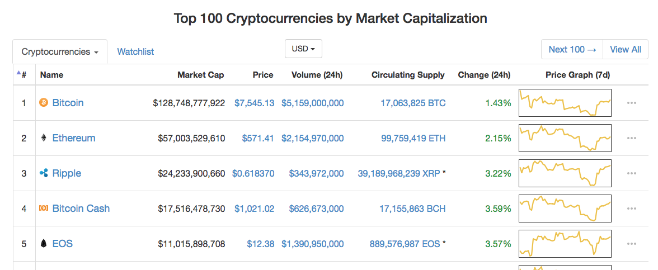Expand the Cryptocurrencies dropdown tab
This screenshot has width=658, height=270.
(60, 51)
